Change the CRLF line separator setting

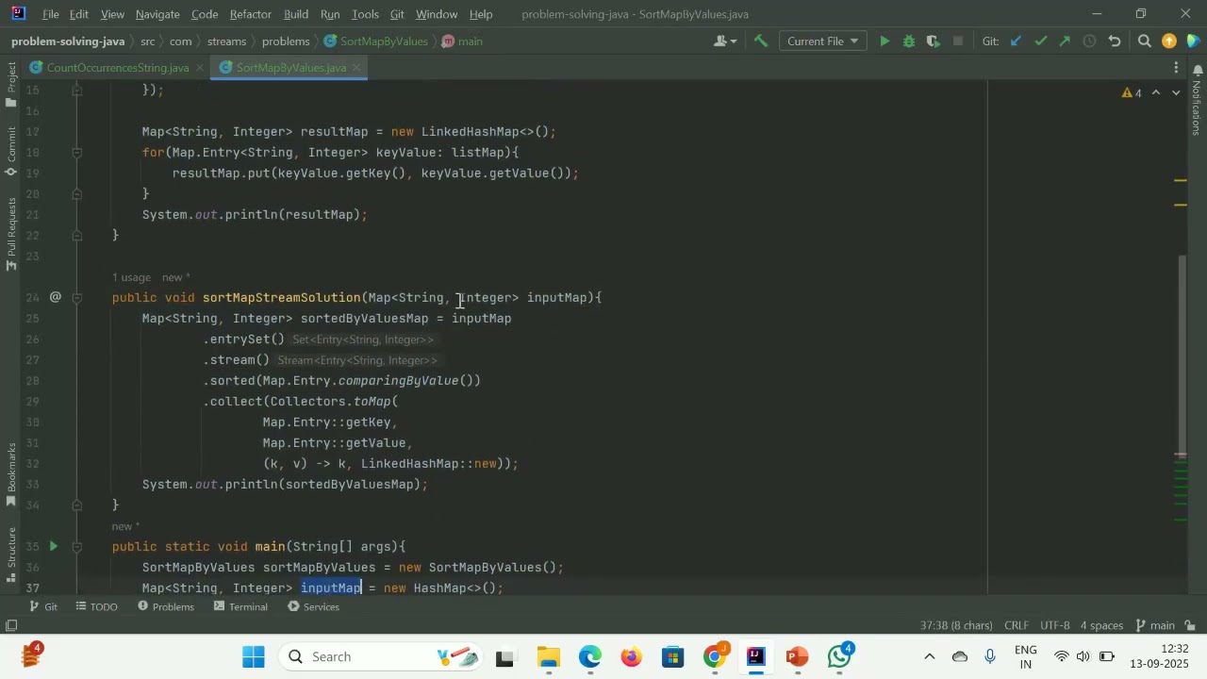coord(1017,625)
